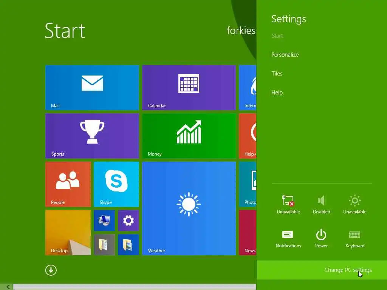Open the Calendar tile
This screenshot has width=387, height=290.
[189, 87]
